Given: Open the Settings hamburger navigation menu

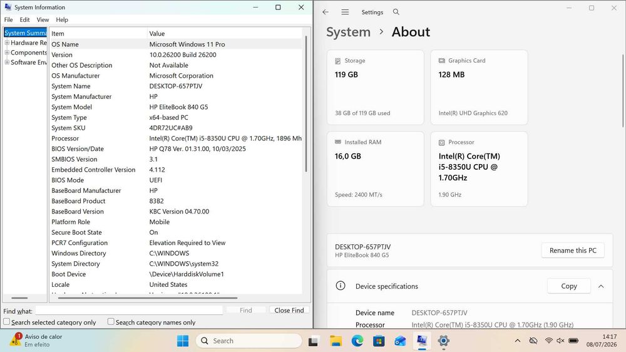Looking at the screenshot, I should point(345,12).
